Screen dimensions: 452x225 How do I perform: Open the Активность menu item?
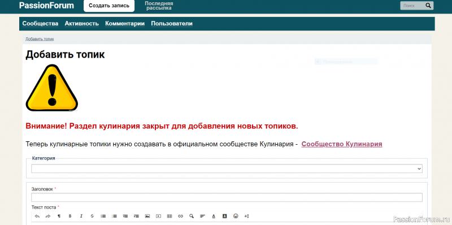(81, 24)
